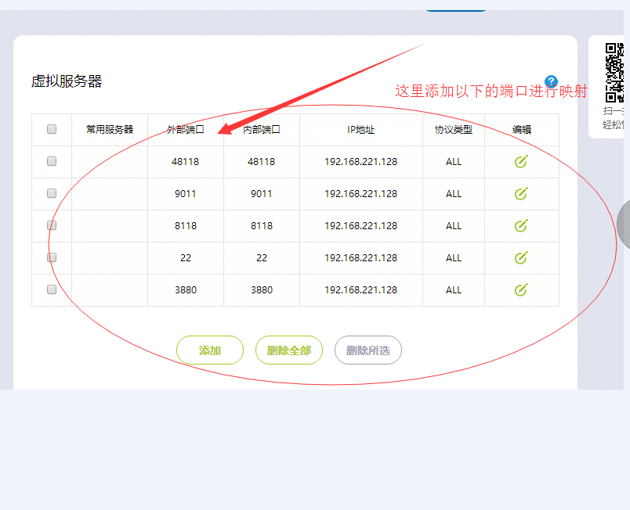Image resolution: width=630 pixels, height=510 pixels.
Task: Click 删除全部 to delete all rules
Action: pyautogui.click(x=288, y=350)
